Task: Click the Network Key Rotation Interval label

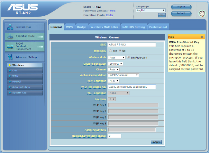Action: (x=89, y=136)
